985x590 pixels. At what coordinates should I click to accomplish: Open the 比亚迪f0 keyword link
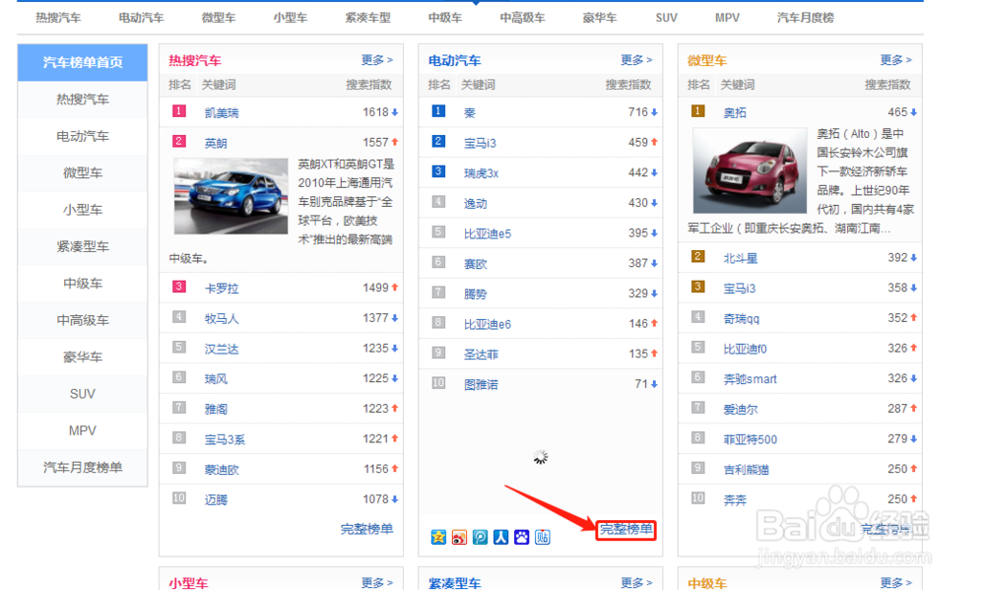[x=745, y=349]
